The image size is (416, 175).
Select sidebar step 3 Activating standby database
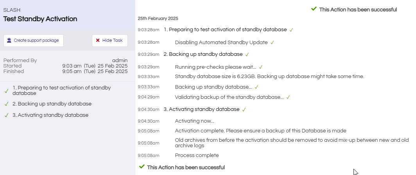coord(50,115)
